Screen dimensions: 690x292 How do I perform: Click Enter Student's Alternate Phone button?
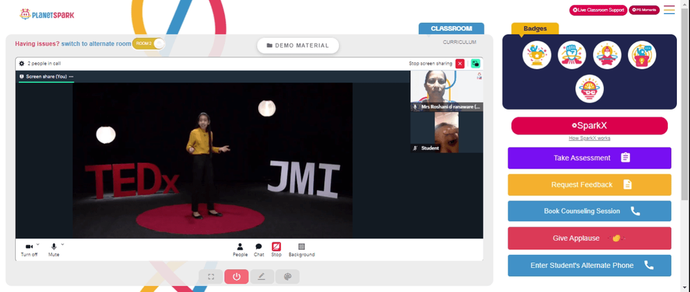pyautogui.click(x=589, y=266)
